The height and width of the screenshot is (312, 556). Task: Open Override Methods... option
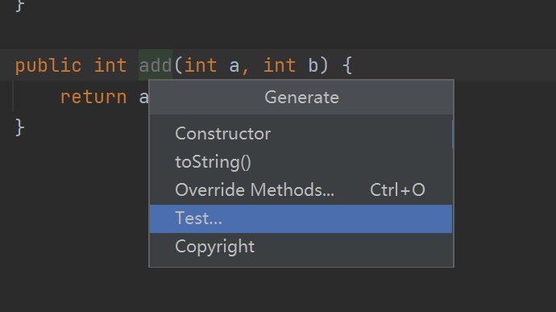(301, 190)
